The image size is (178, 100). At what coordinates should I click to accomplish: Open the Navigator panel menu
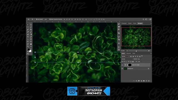(151, 23)
